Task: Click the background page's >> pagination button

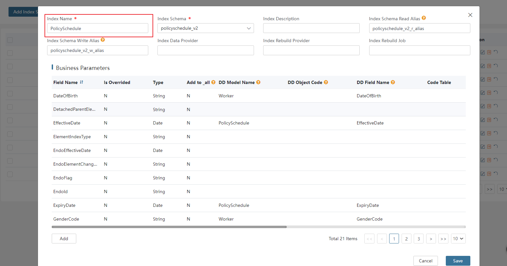Action: [489, 189]
